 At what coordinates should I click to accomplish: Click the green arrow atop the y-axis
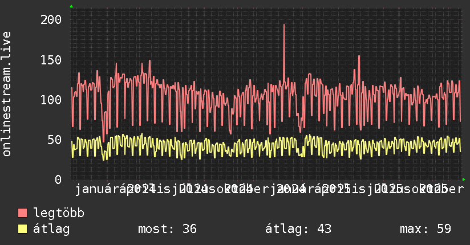click(71, 6)
